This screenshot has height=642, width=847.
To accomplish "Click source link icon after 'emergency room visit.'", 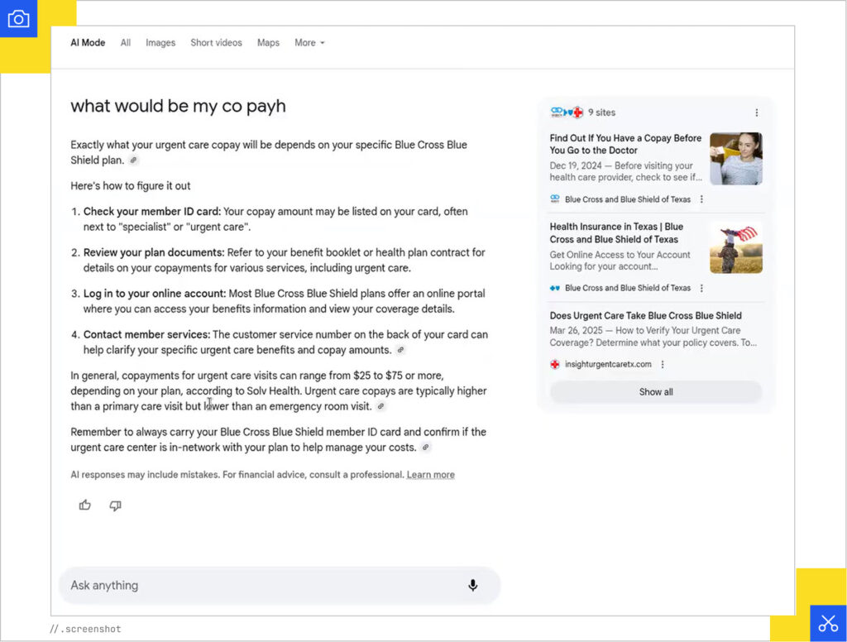I will (380, 407).
